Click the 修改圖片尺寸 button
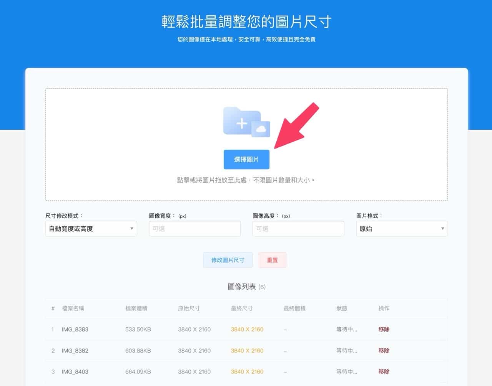Viewport: 492px width, 386px height. (x=228, y=260)
